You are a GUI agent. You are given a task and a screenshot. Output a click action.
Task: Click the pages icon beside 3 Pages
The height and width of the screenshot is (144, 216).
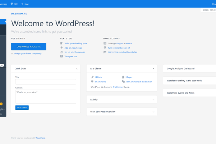pyautogui.click(x=123, y=77)
